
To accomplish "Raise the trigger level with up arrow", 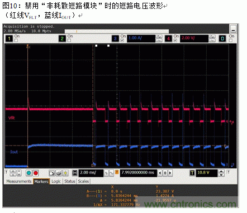I will tap(221, 171).
